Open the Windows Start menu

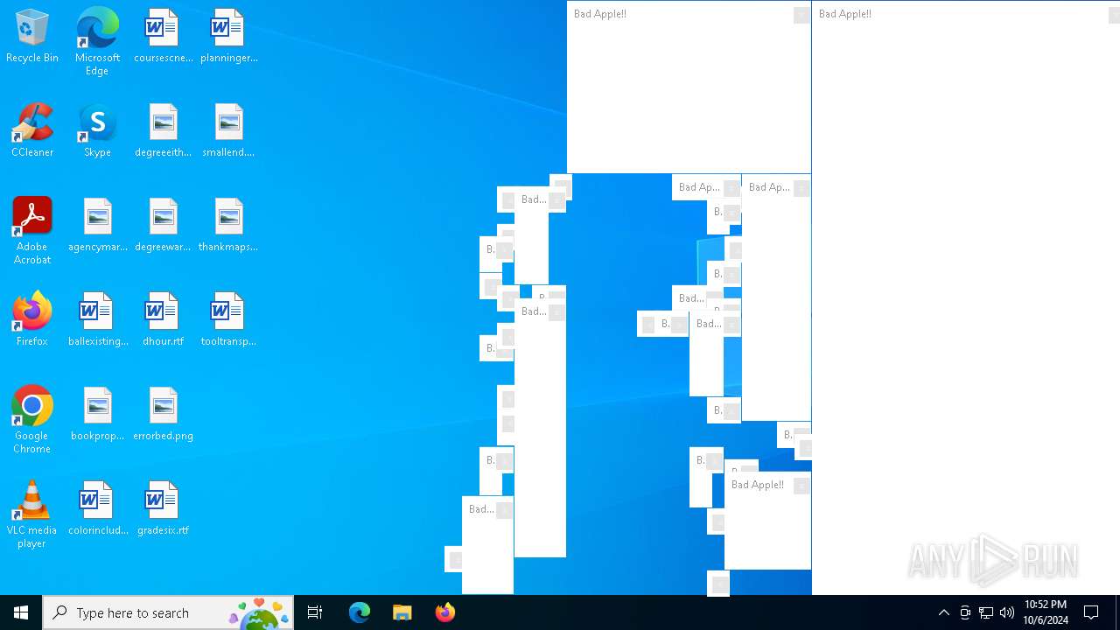[21, 612]
